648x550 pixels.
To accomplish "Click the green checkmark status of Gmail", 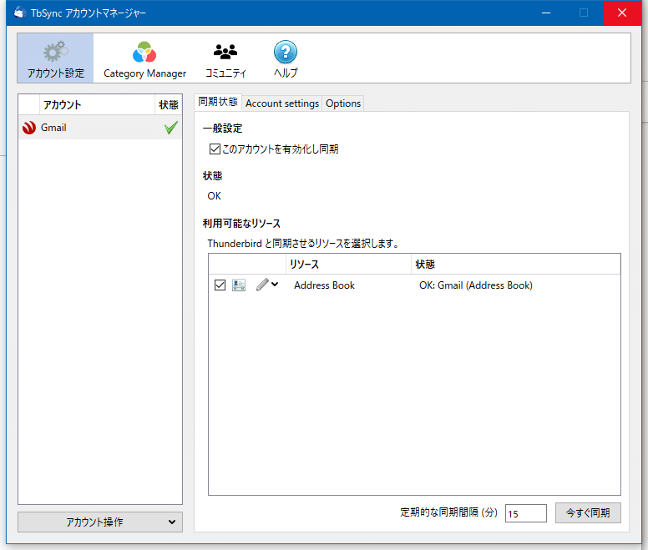I will coord(170,128).
